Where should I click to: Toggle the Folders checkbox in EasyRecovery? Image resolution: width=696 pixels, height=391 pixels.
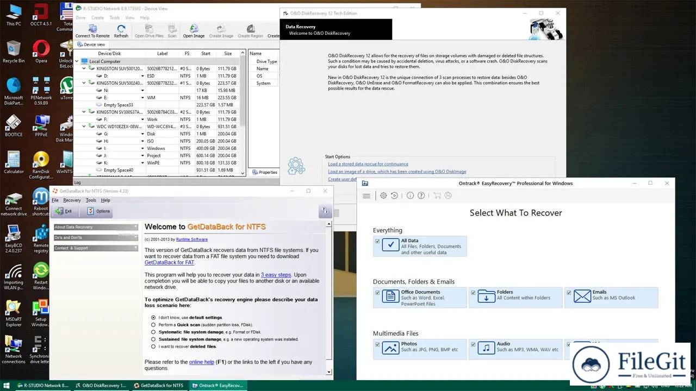tap(473, 293)
